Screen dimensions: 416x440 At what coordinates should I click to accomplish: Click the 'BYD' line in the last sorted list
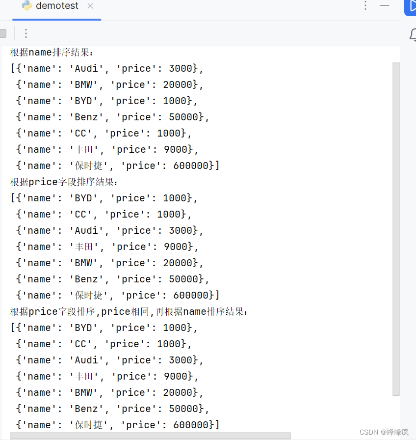(x=104, y=328)
